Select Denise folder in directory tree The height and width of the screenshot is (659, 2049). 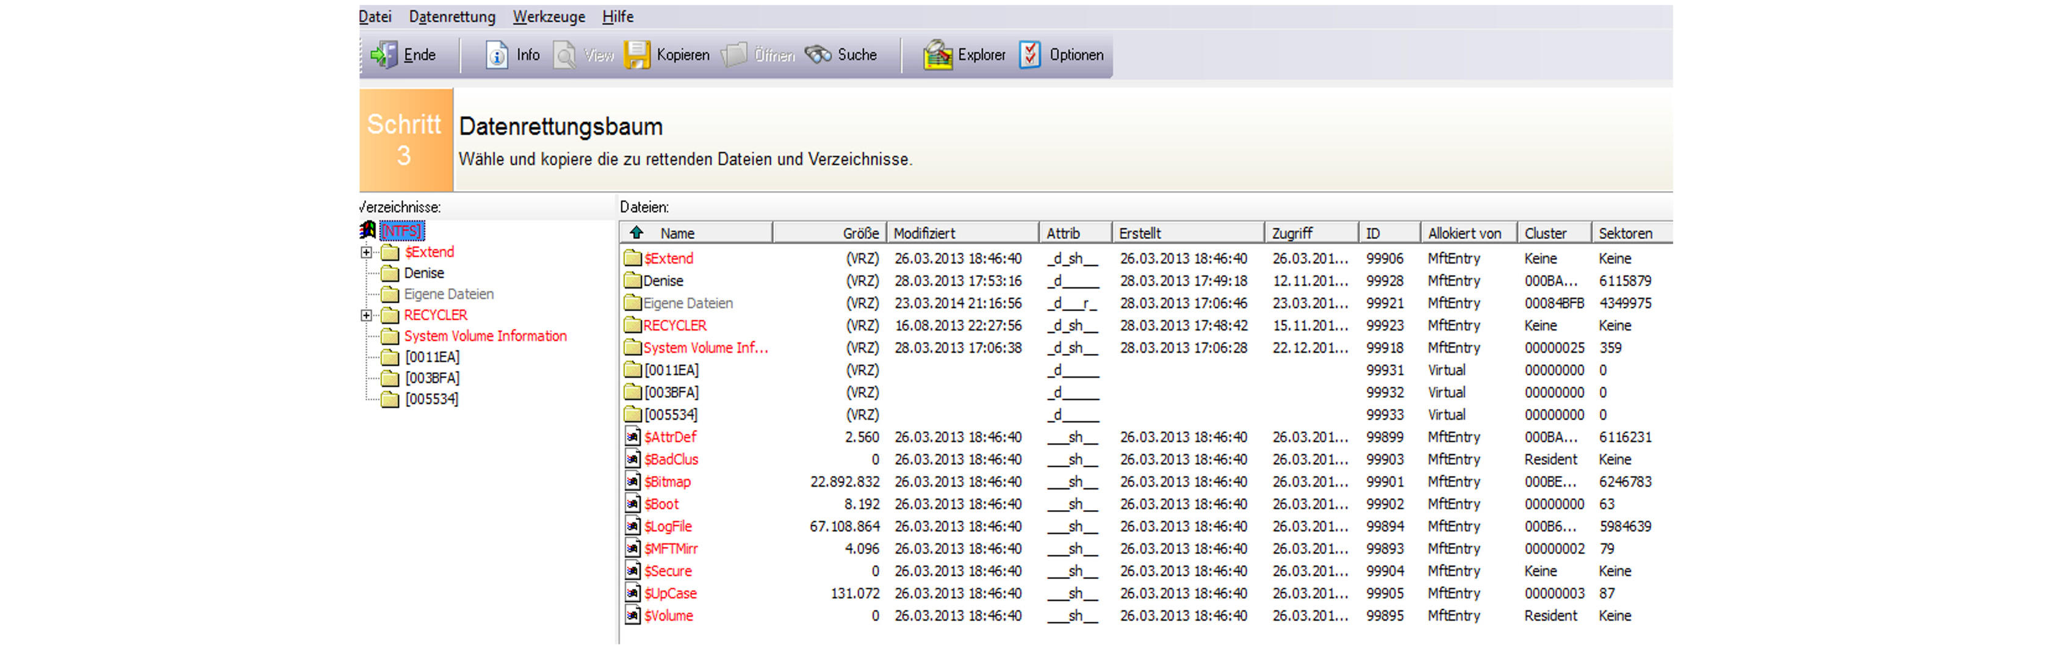coord(423,273)
